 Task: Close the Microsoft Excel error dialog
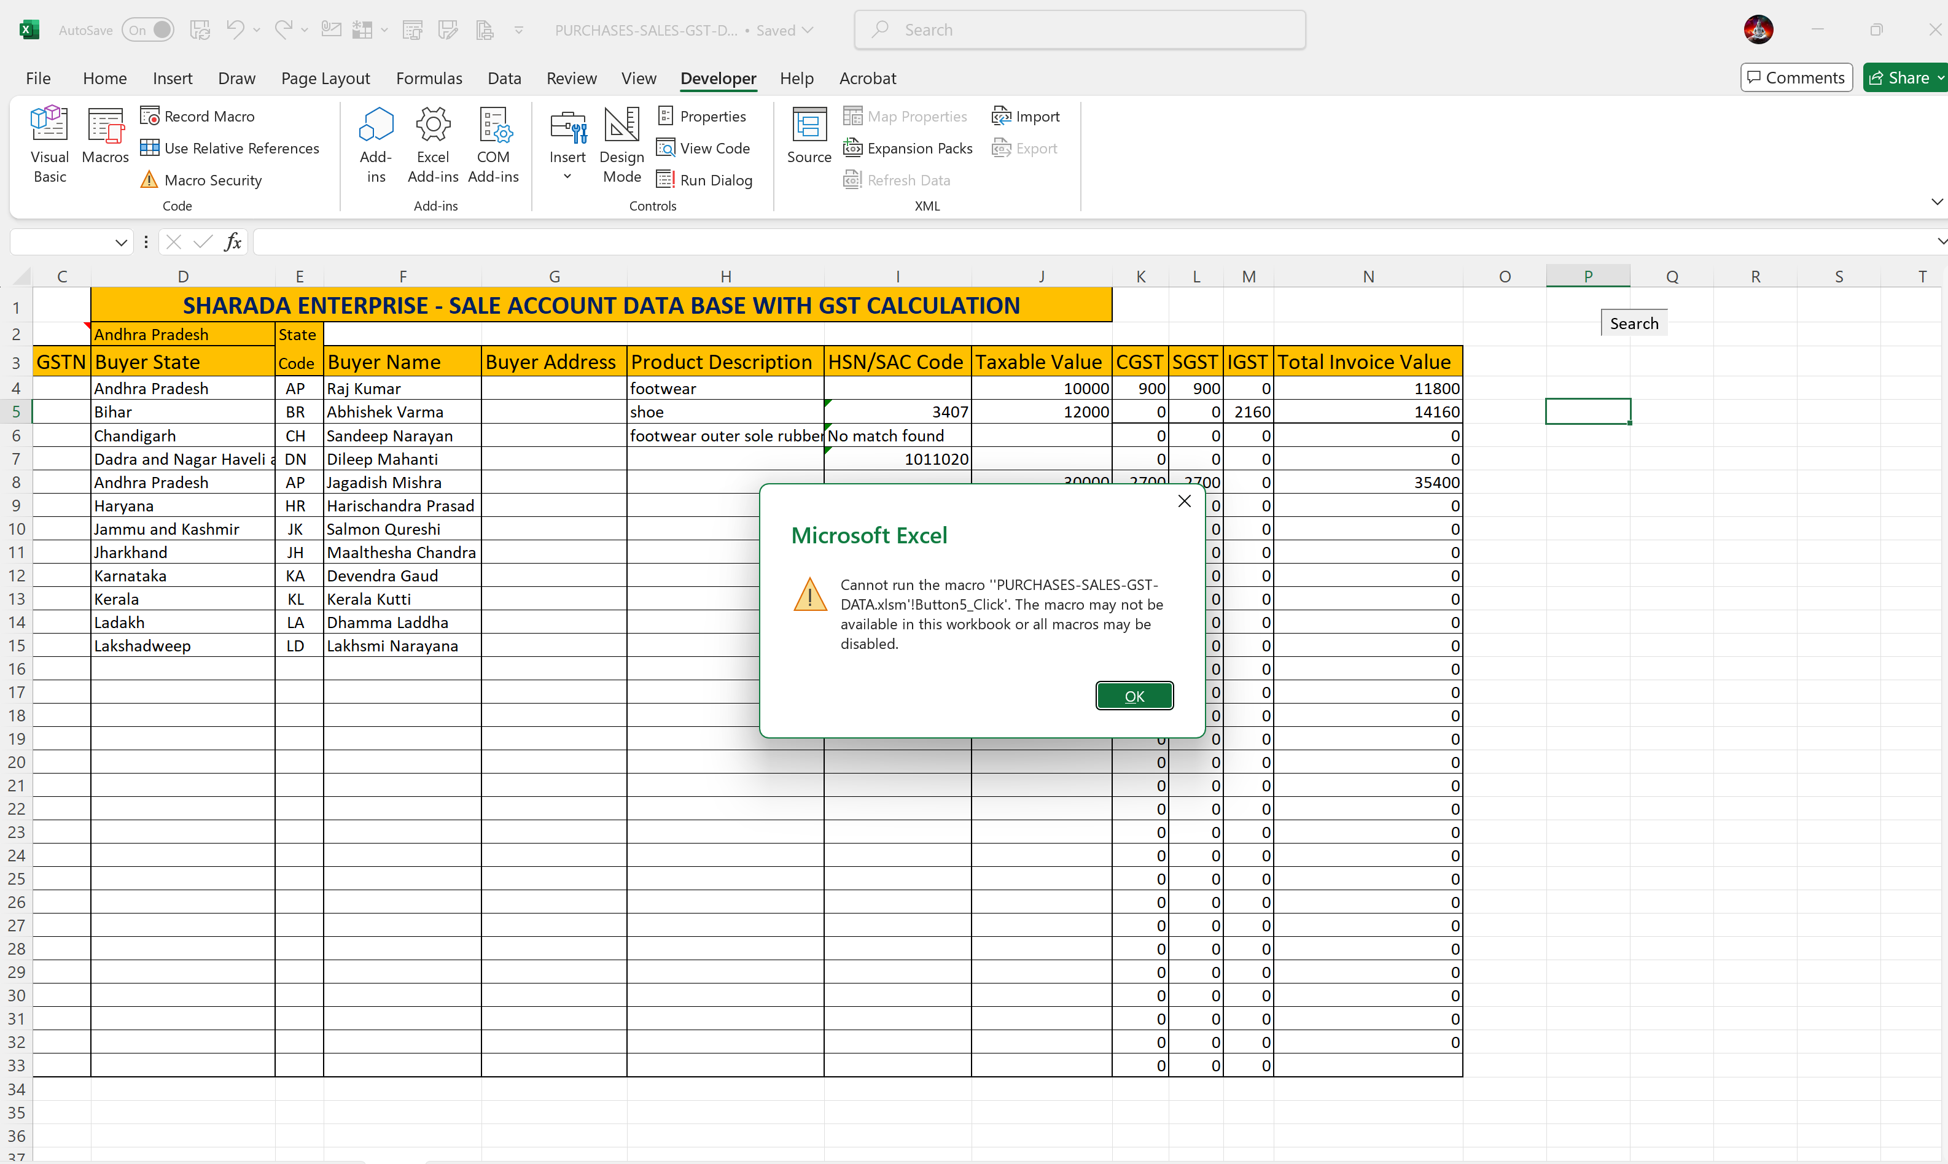coord(1185,501)
